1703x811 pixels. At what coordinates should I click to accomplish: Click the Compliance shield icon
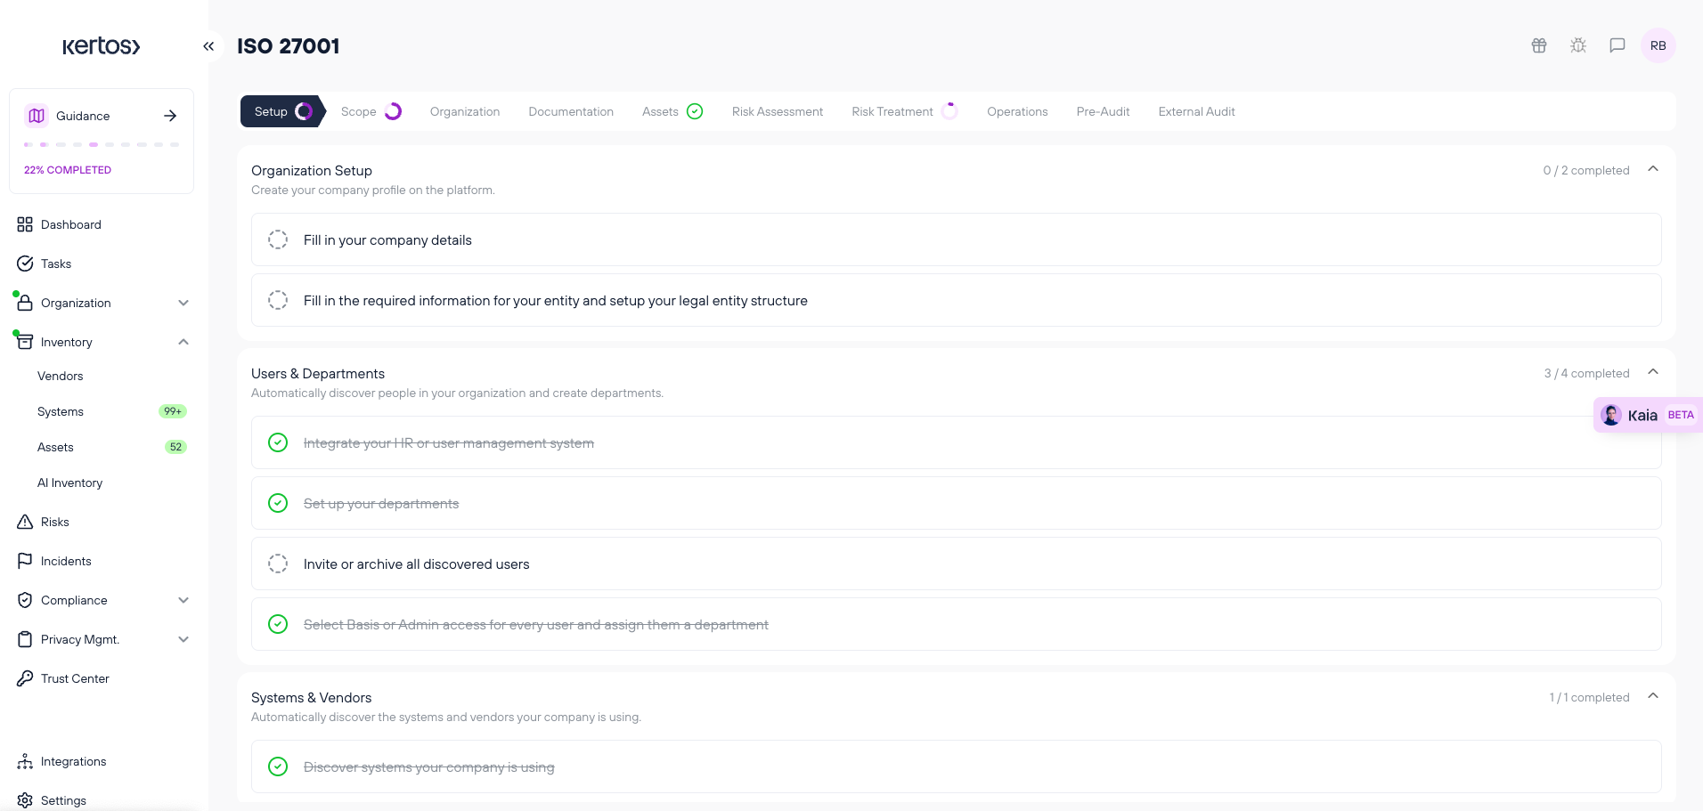(x=25, y=600)
